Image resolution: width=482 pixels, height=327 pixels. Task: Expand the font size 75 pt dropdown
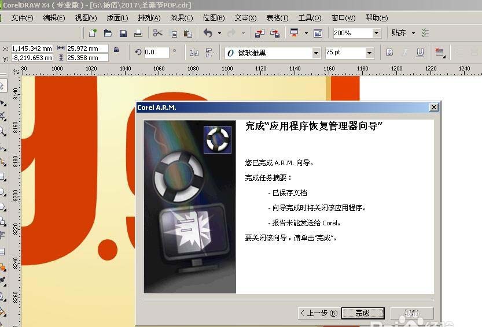(x=369, y=53)
